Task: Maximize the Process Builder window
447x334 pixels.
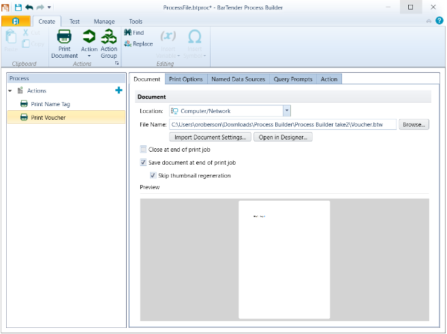Action: tap(410, 7)
